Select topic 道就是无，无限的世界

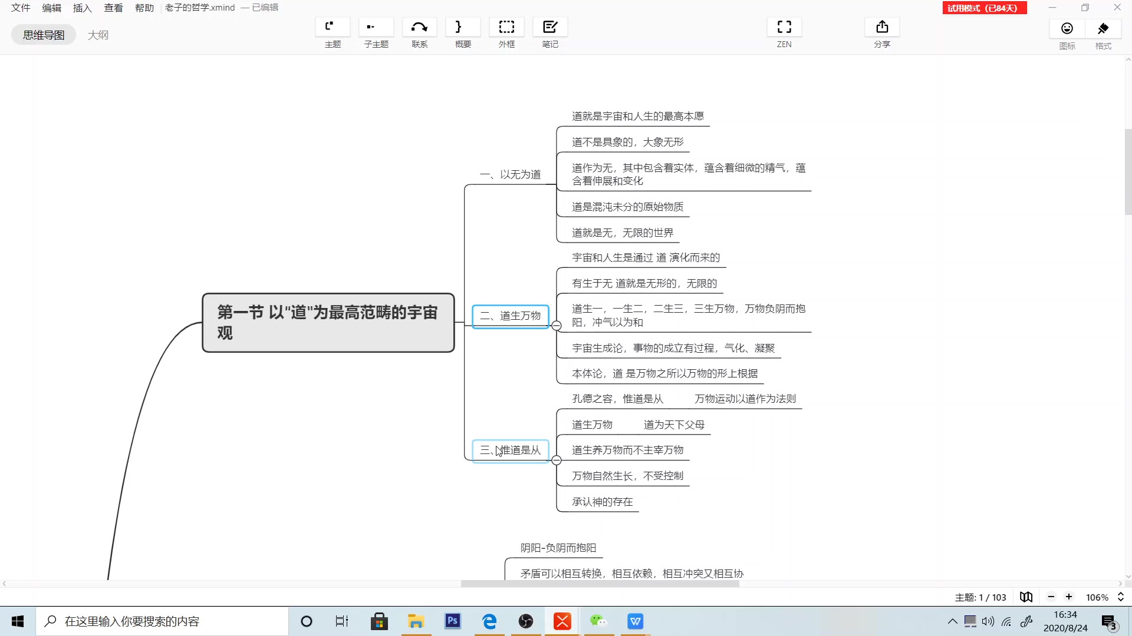click(623, 233)
